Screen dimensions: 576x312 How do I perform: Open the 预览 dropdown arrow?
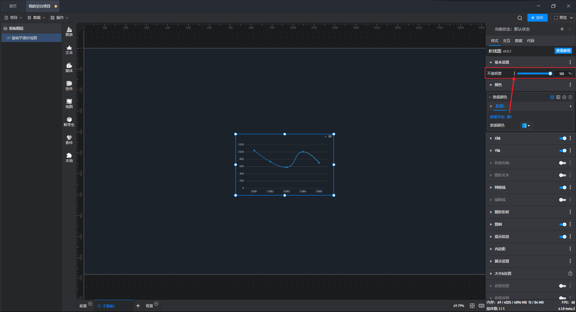[571, 18]
